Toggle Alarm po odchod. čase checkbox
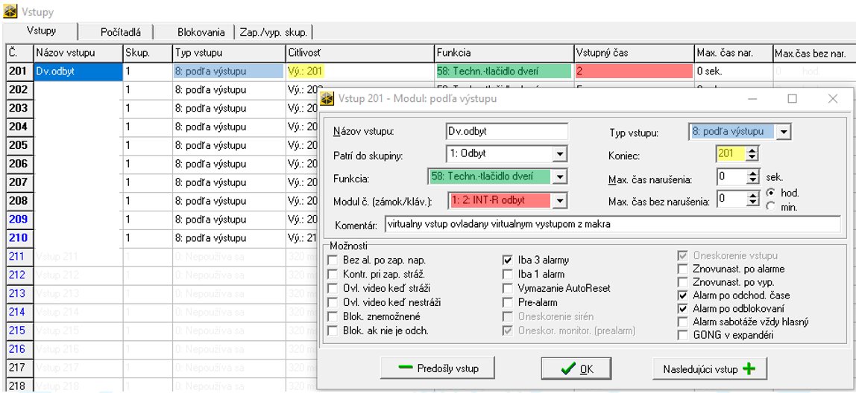This screenshot has width=856, height=393. click(682, 295)
